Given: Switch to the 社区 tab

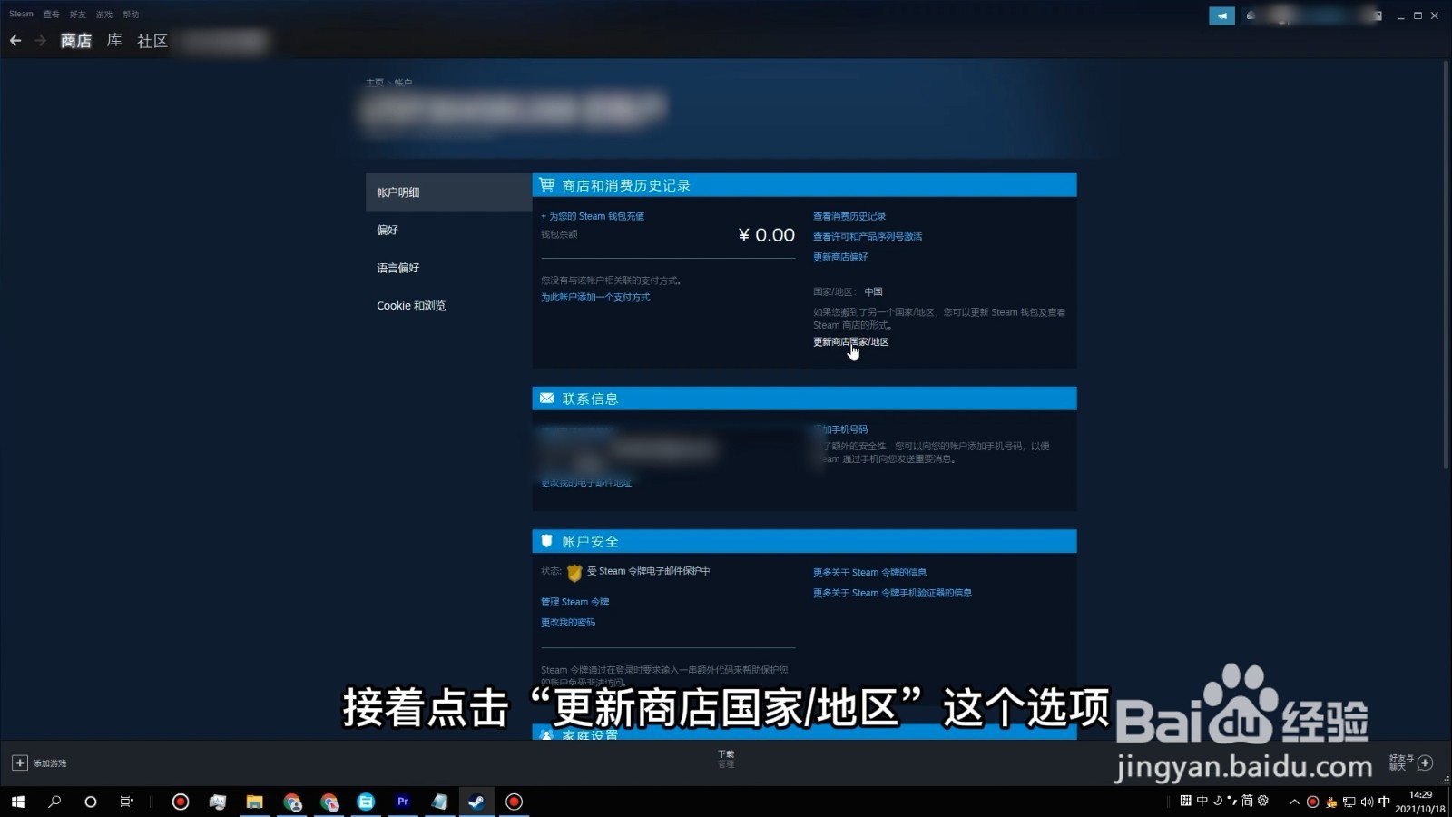Looking at the screenshot, I should [152, 41].
